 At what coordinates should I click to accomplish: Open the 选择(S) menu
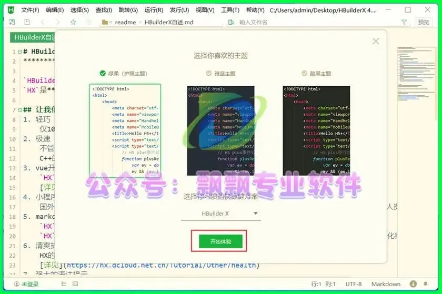click(79, 10)
